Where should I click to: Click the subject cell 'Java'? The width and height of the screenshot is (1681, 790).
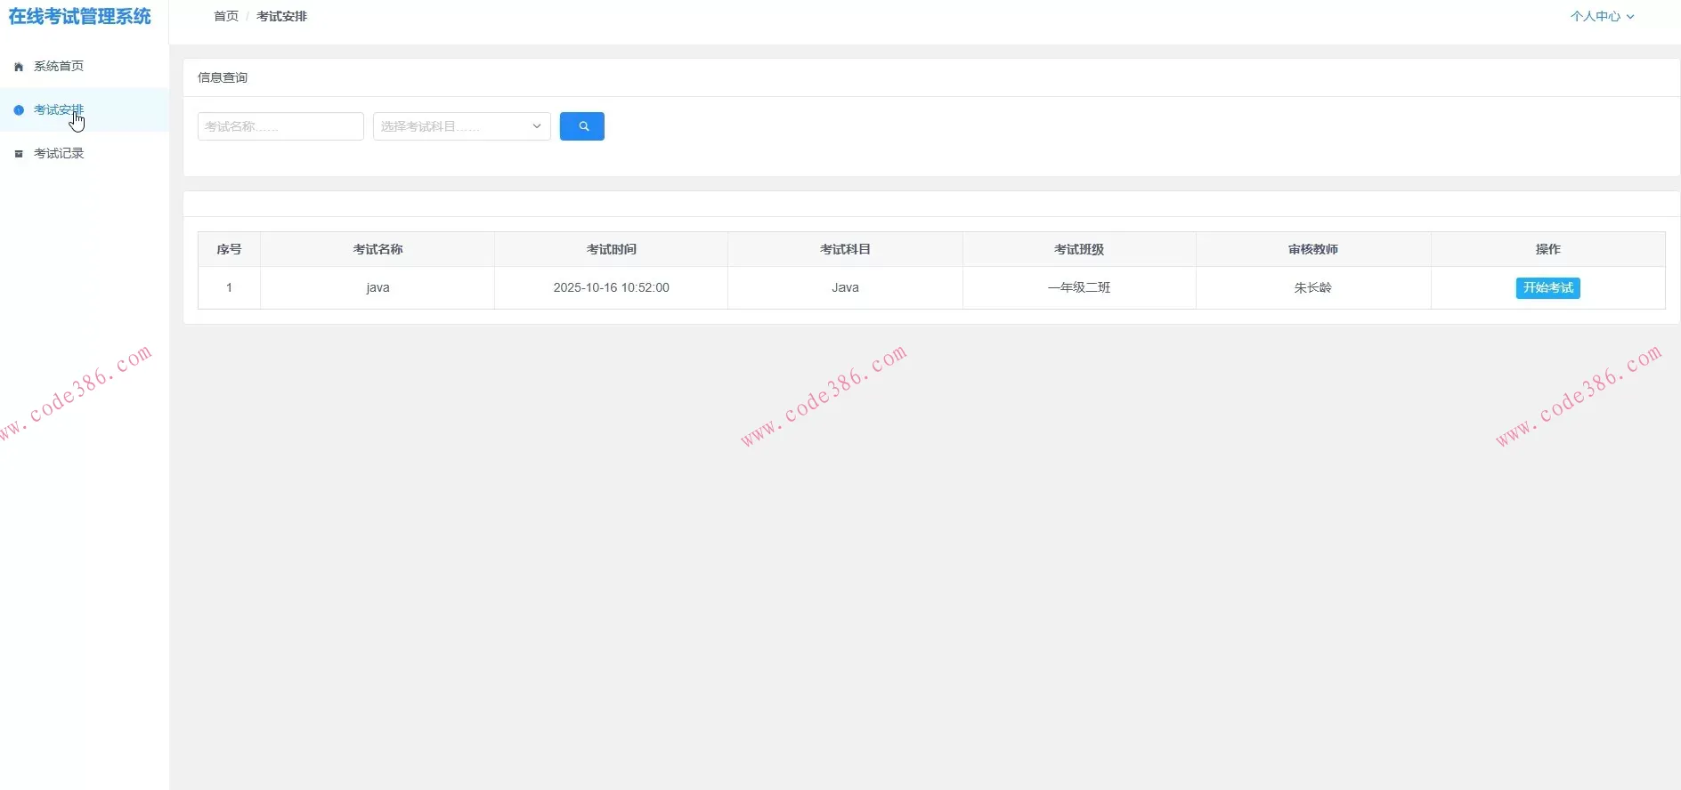coord(845,288)
